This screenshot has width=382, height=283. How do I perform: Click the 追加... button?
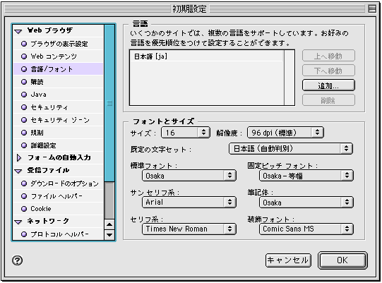click(x=328, y=85)
